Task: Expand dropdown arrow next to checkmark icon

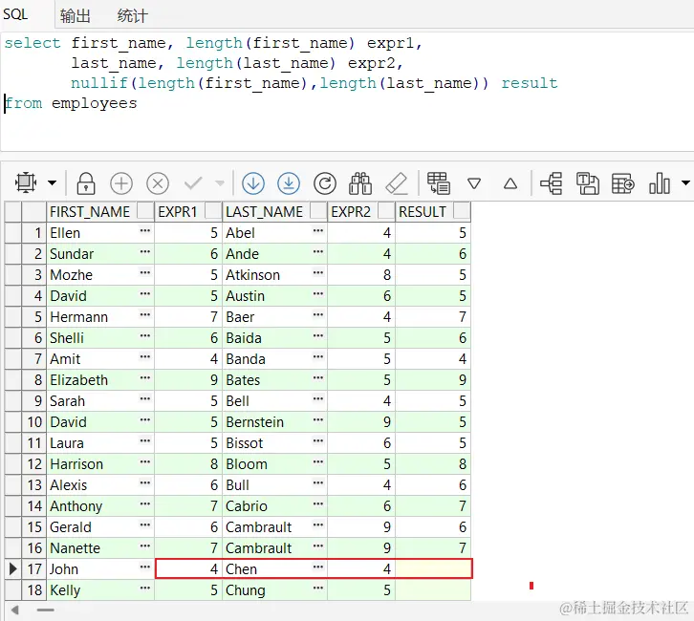Action: point(220,182)
